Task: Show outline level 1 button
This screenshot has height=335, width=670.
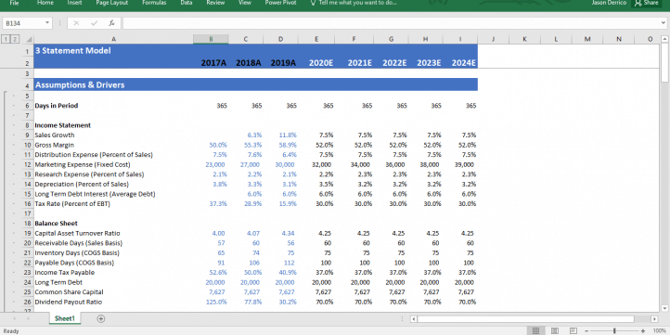Action: (6, 39)
